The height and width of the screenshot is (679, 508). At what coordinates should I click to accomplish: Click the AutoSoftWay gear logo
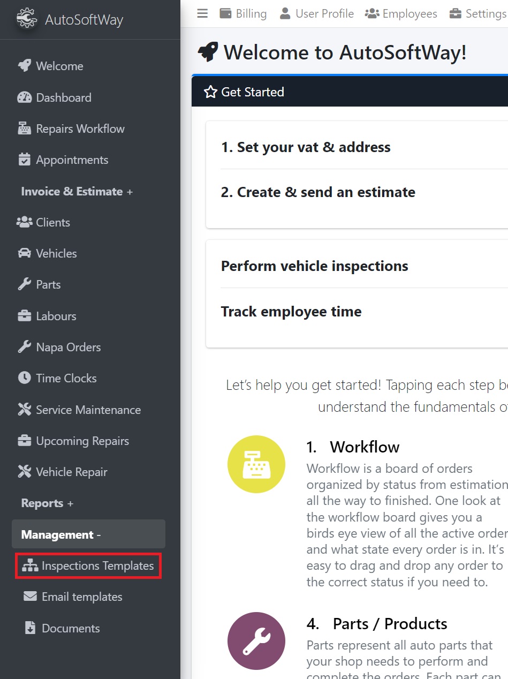tap(26, 17)
